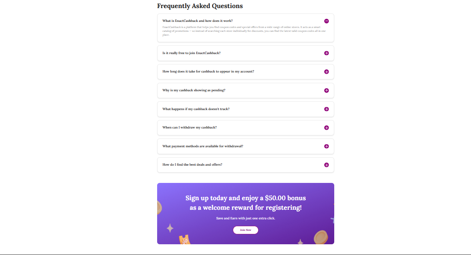471x255 pixels.
Task: Click plus icon for 'cashback doesn't track' question
Action: pos(327,109)
